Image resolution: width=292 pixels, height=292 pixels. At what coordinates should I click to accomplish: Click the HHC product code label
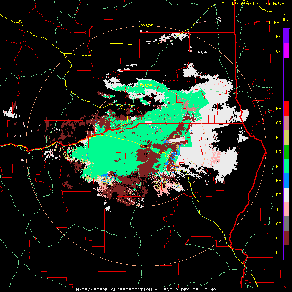click(285, 19)
